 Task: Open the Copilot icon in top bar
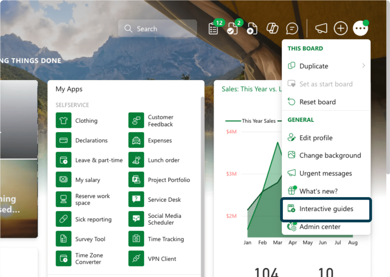coord(272,28)
